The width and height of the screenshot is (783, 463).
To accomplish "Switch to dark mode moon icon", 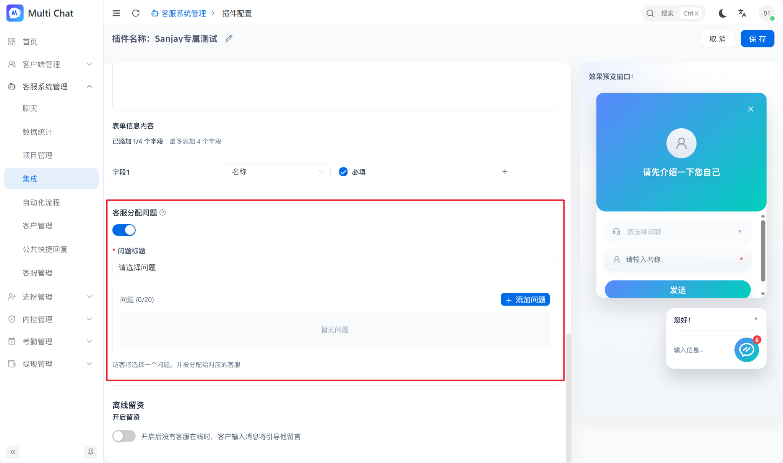I will coord(722,13).
